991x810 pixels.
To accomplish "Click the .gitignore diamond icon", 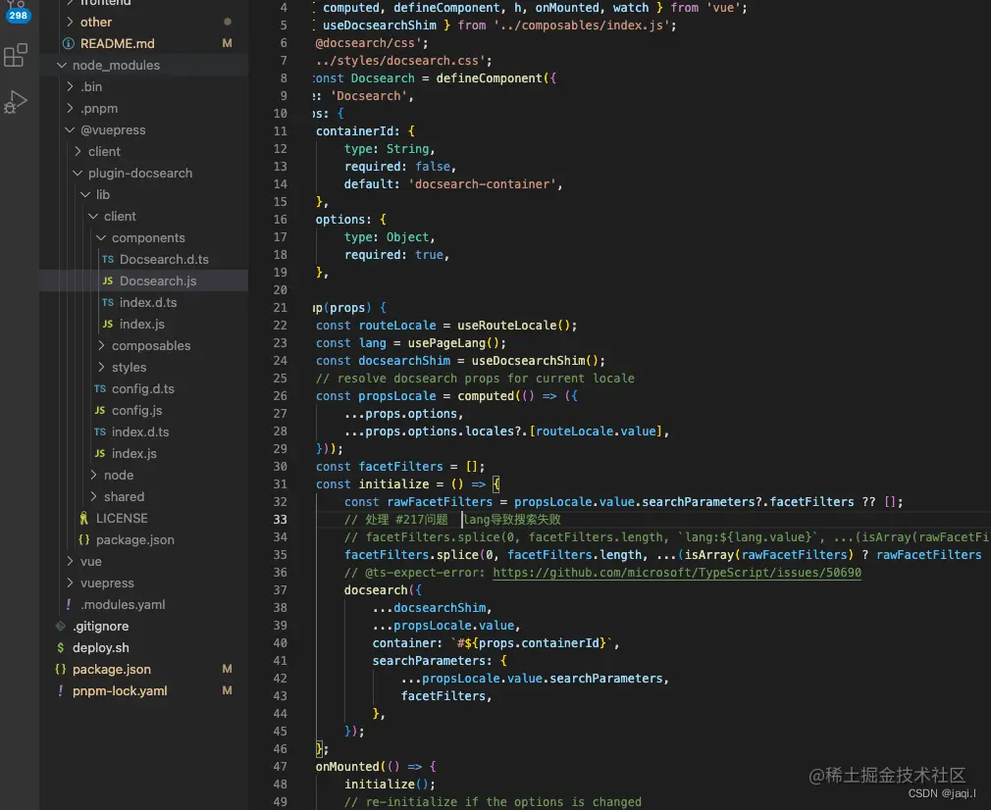I will click(x=60, y=627).
